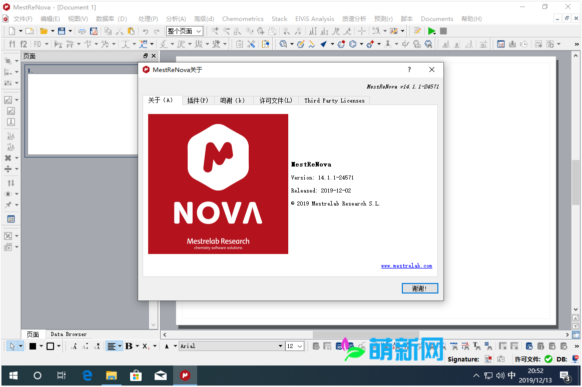The height and width of the screenshot is (387, 582).
Task: Create a new document with the blank page icon
Action: pyautogui.click(x=12, y=31)
